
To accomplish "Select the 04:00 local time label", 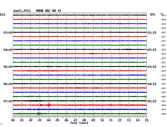I will 8,50.
